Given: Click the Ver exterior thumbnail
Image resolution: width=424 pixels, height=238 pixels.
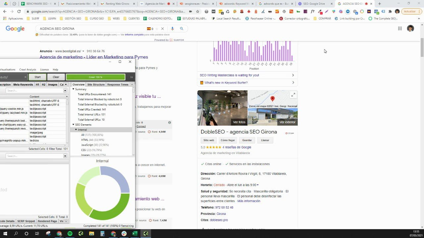Looking at the screenshot, I should pos(273,117).
